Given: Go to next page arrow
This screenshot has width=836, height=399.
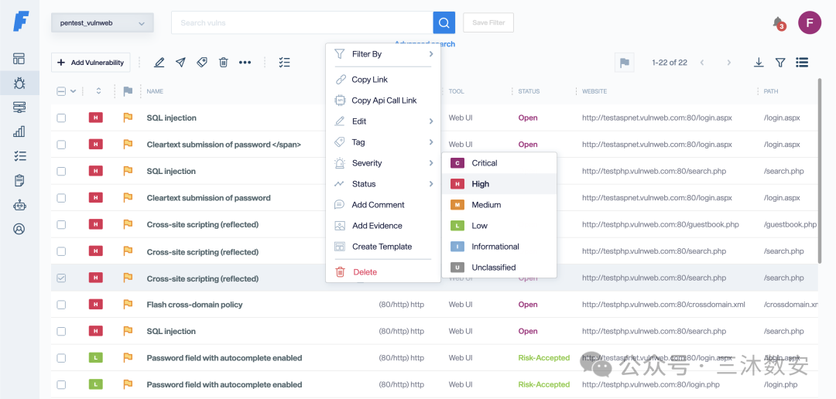Looking at the screenshot, I should pos(729,63).
